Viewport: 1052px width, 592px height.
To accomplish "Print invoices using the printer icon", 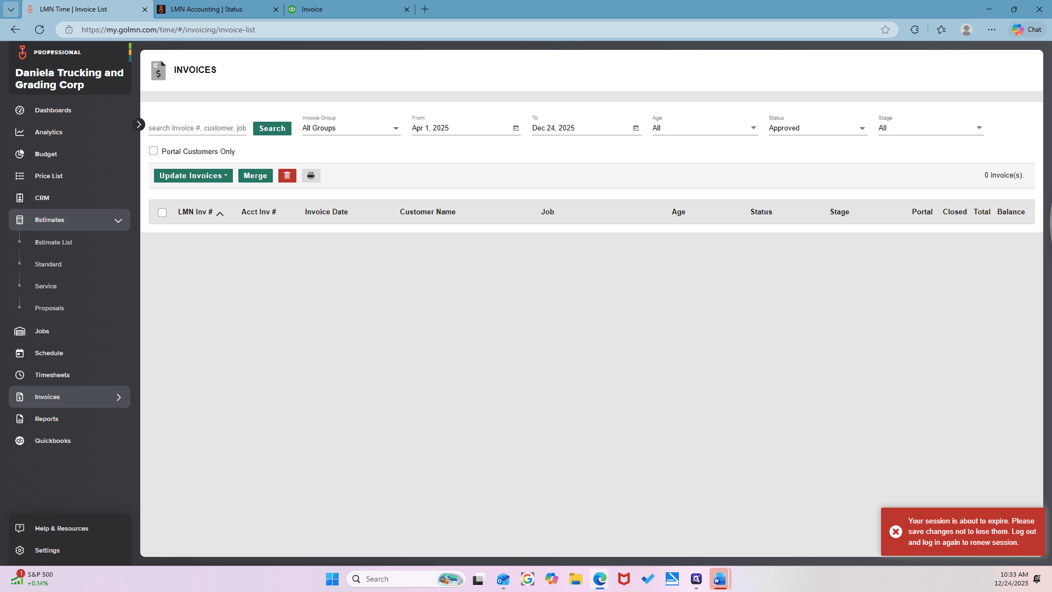I will 311,175.
